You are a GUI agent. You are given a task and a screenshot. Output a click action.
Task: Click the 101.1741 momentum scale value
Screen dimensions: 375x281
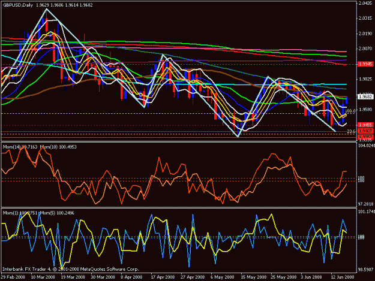pyautogui.click(x=366, y=211)
